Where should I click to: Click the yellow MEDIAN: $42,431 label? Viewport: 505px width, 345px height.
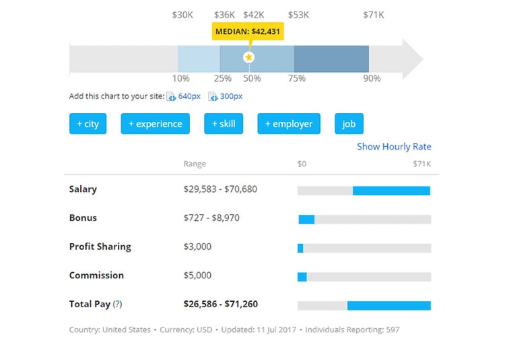[x=248, y=31]
